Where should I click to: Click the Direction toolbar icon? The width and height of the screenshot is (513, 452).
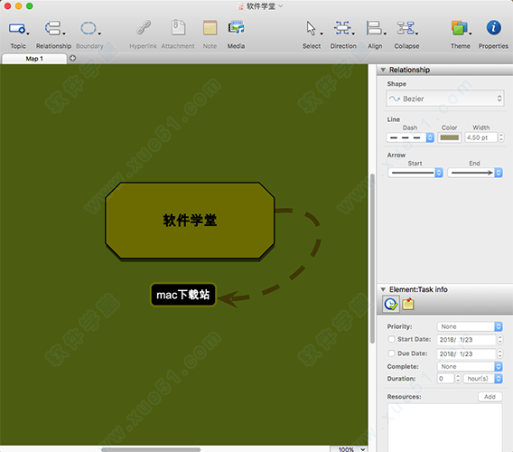(342, 28)
